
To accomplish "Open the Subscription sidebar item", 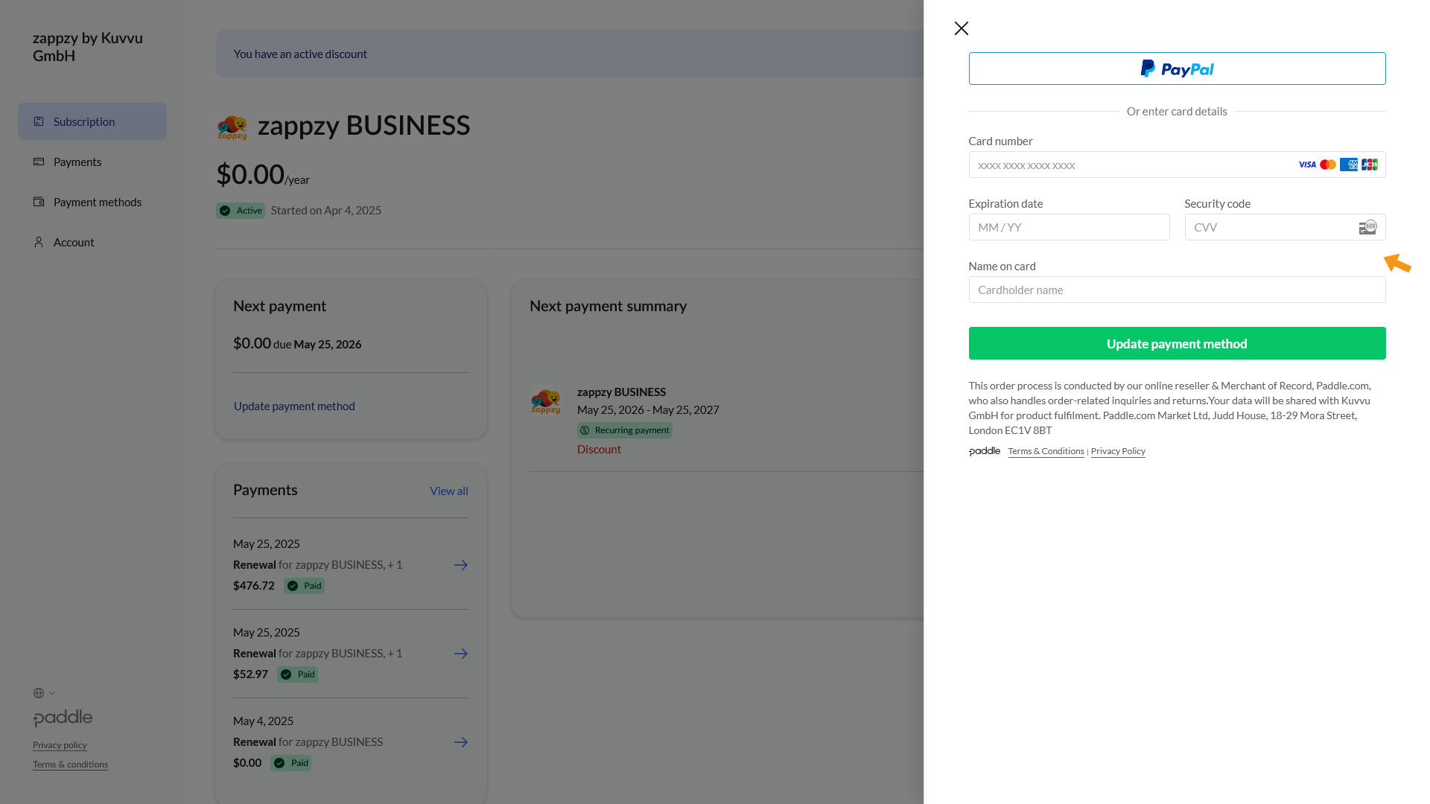I will (83, 122).
